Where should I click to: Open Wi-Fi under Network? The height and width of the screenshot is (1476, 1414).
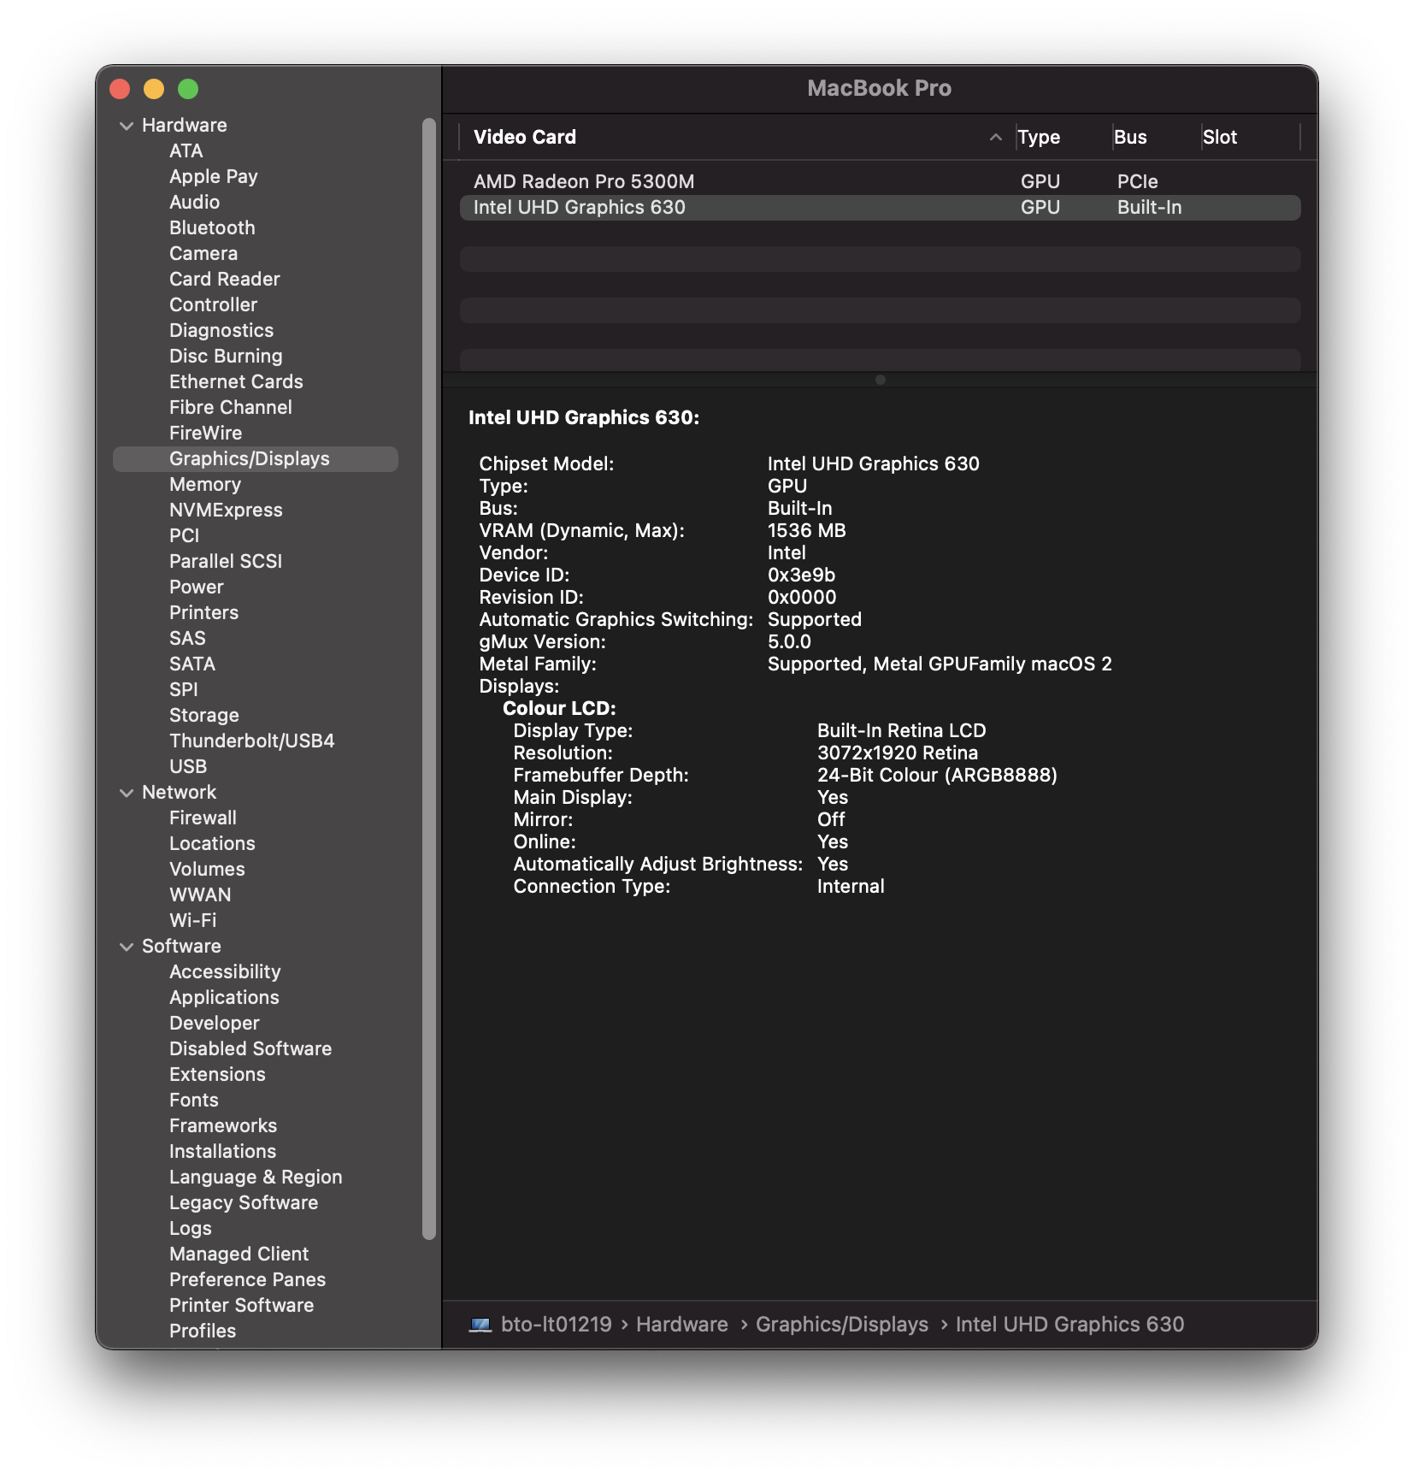pyautogui.click(x=192, y=921)
